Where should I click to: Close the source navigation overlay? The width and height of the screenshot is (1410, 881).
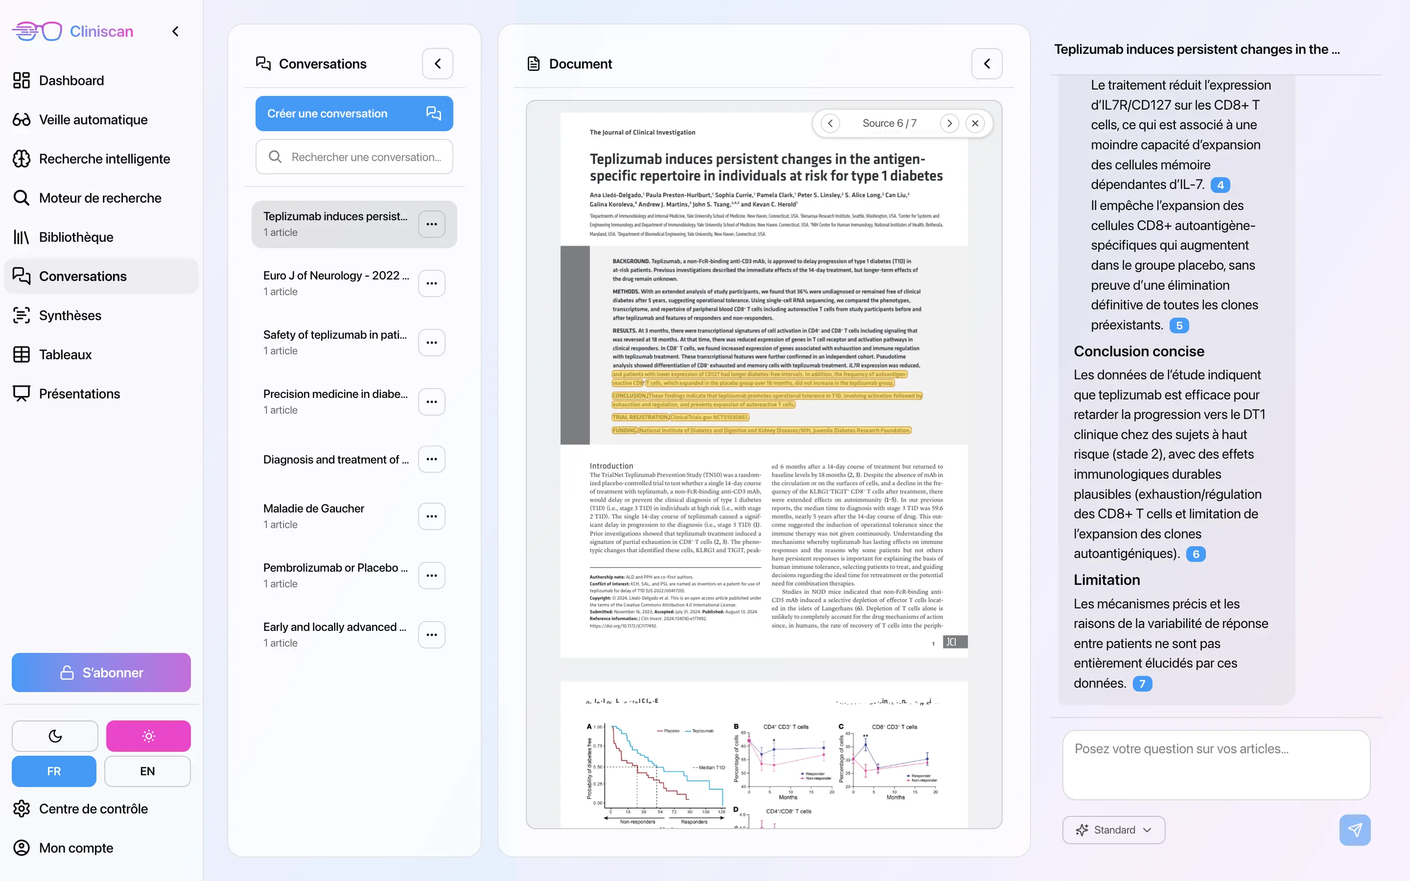(x=975, y=123)
